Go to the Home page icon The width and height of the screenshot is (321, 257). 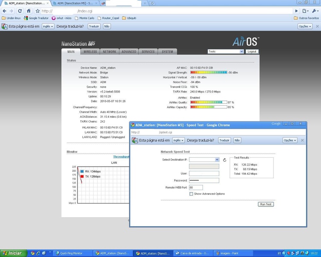pos(29,11)
